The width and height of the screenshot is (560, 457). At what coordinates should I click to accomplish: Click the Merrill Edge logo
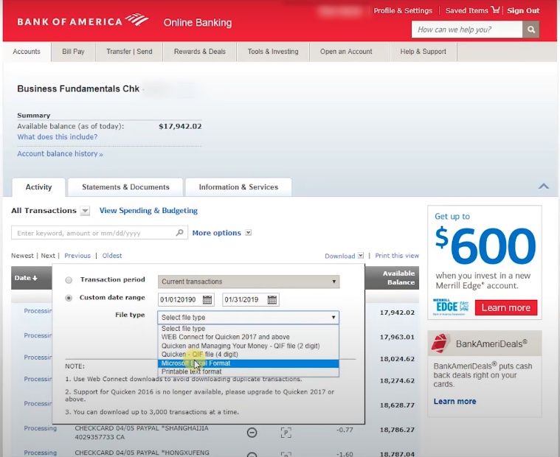pyautogui.click(x=451, y=307)
